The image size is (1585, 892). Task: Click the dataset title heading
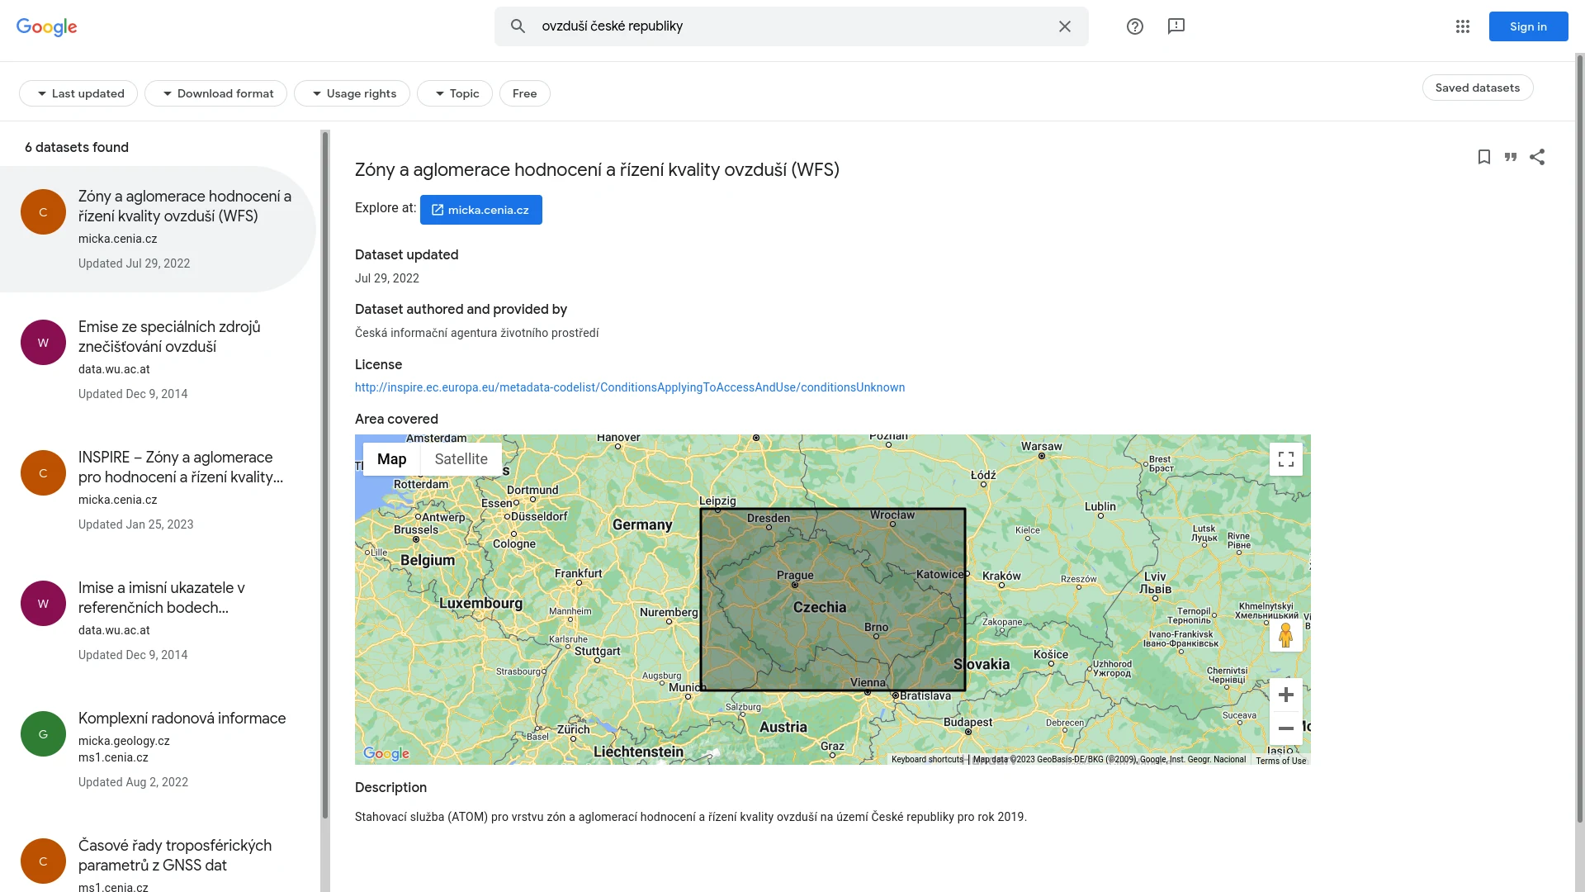597,170
